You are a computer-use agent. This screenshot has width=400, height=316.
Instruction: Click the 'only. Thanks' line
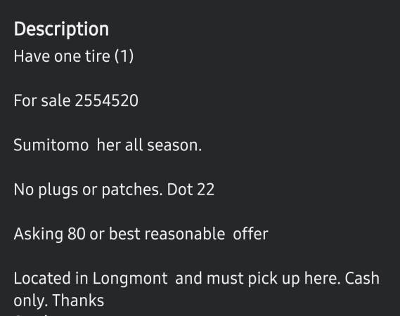59,301
